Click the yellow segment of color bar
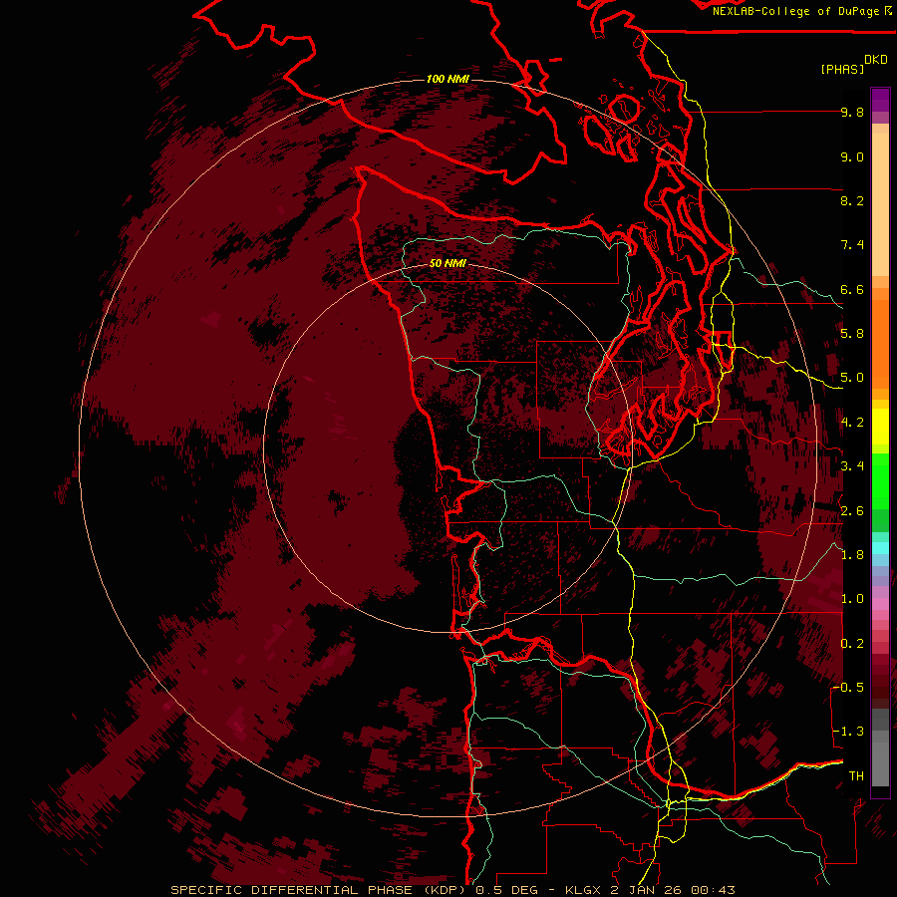The width and height of the screenshot is (897, 897). [880, 427]
